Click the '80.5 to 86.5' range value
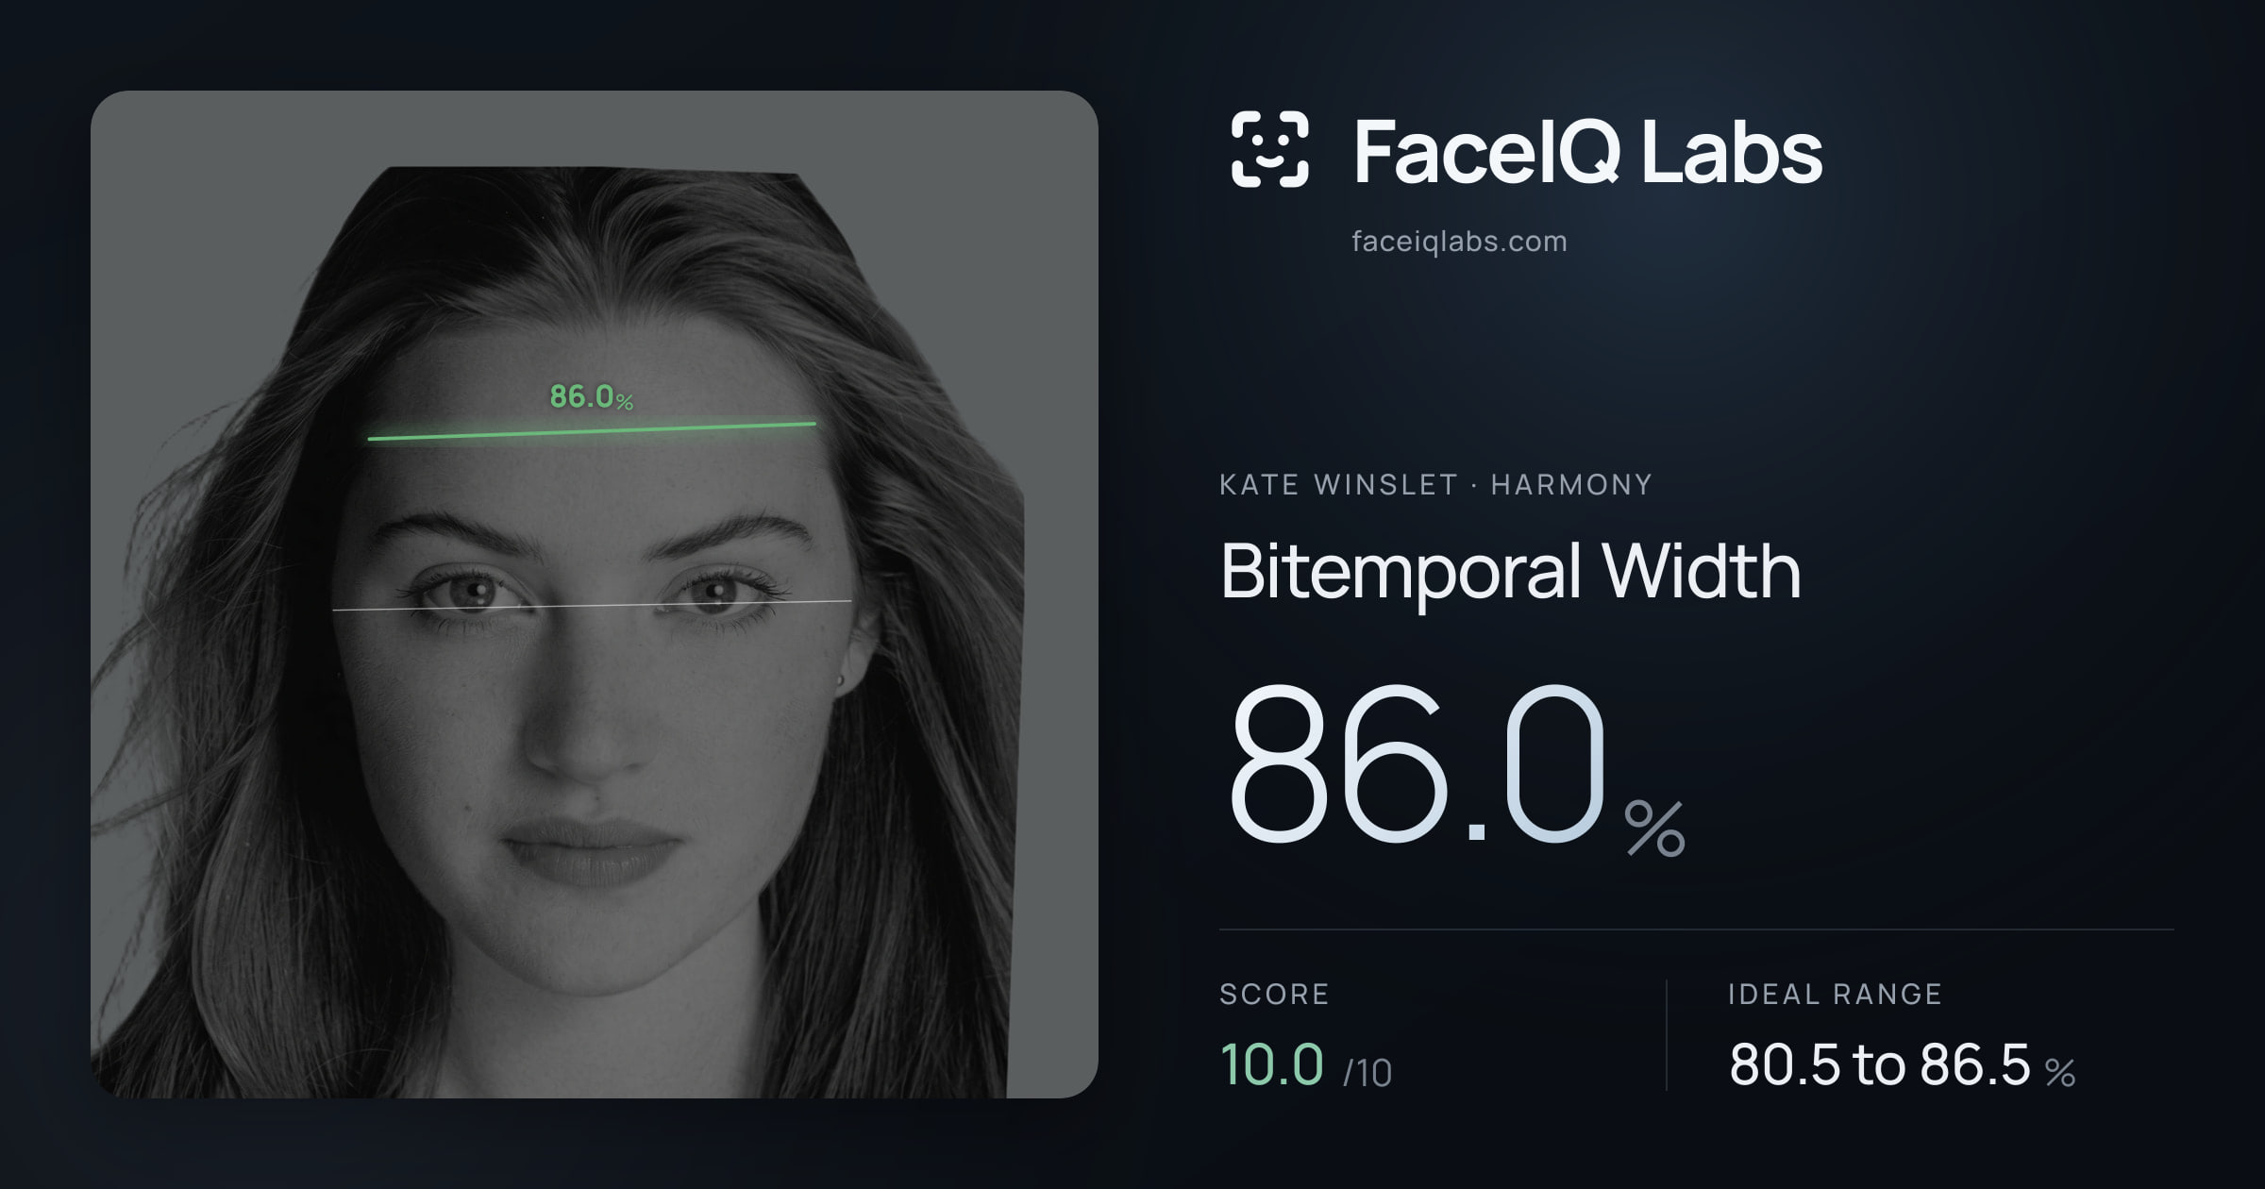 coord(1879,1064)
